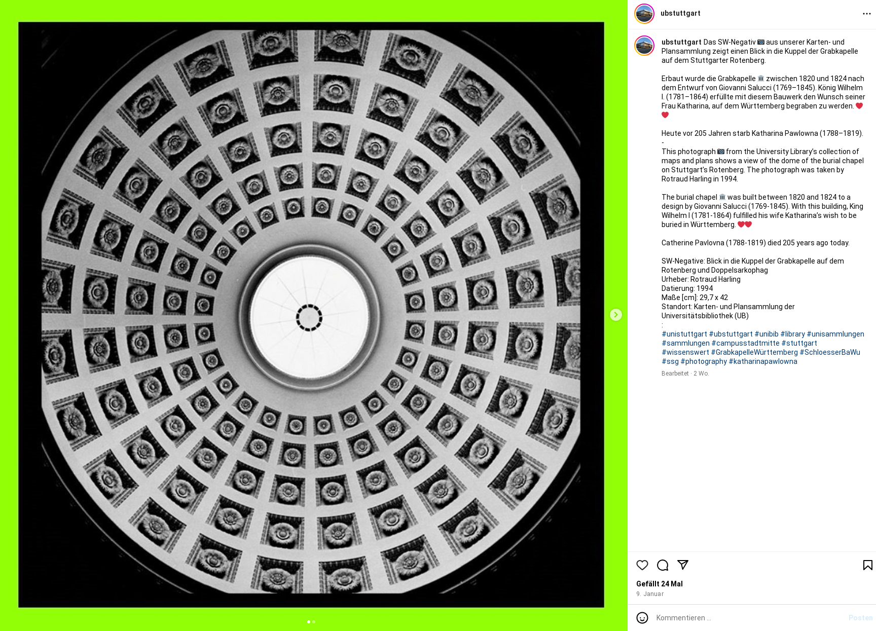Open hashtag #photography
876x631 pixels.
tap(704, 361)
